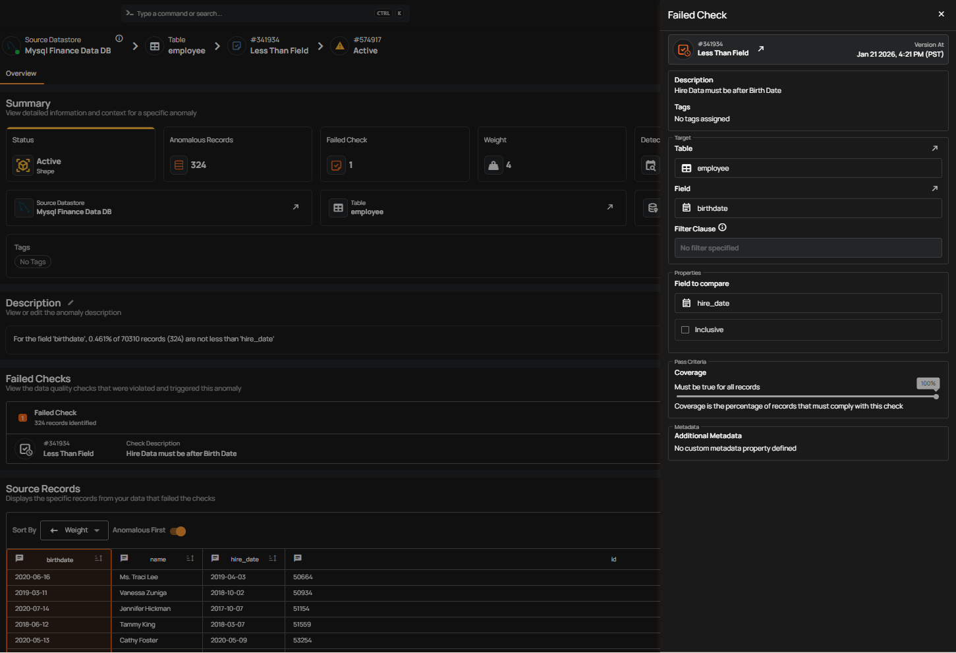Select the Vanessa Zuniga name cell
This screenshot has height=653, width=956.
coord(157,593)
